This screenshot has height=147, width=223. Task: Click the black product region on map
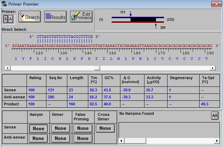pos(143,20)
